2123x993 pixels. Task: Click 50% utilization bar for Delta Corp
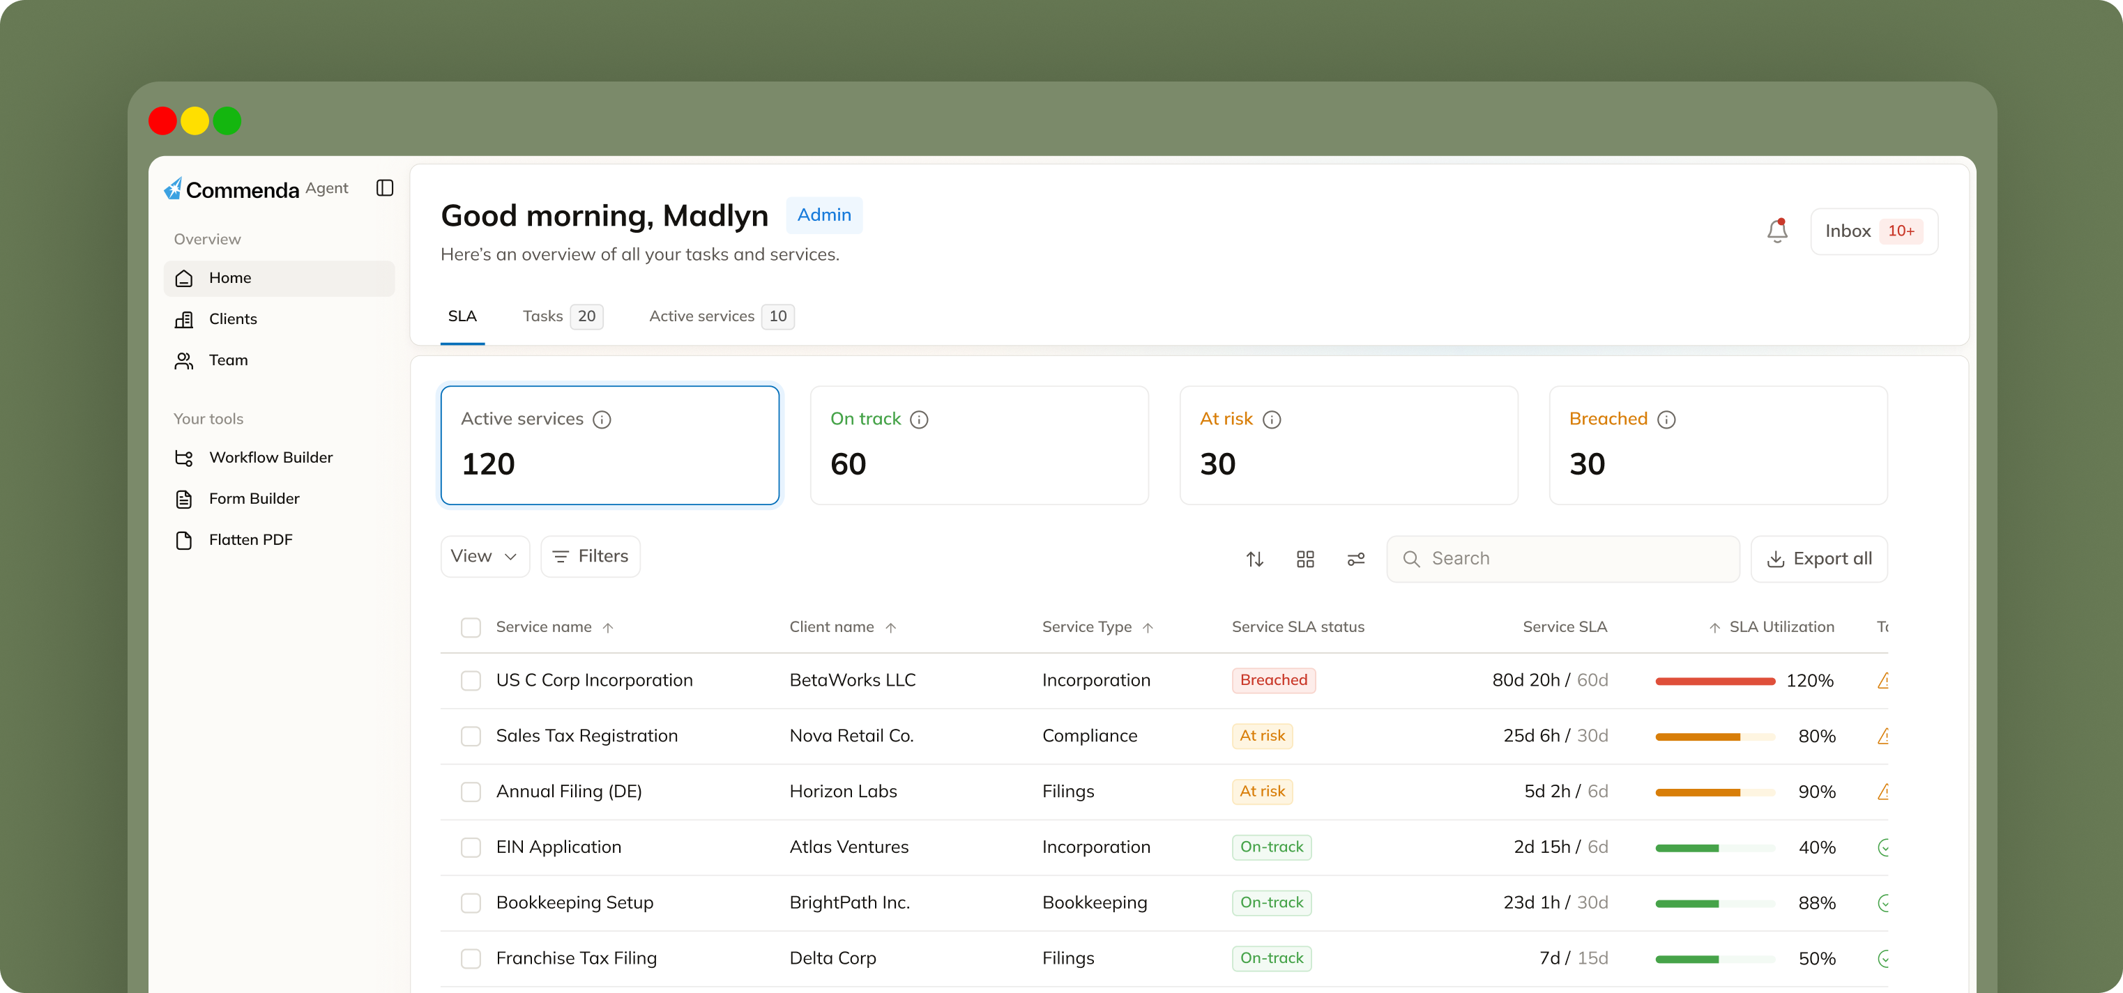click(x=1715, y=958)
